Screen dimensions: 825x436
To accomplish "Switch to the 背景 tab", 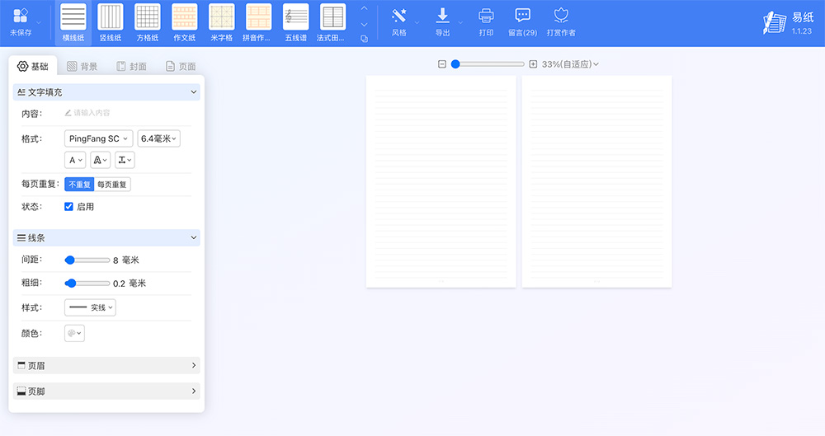I will (x=82, y=67).
